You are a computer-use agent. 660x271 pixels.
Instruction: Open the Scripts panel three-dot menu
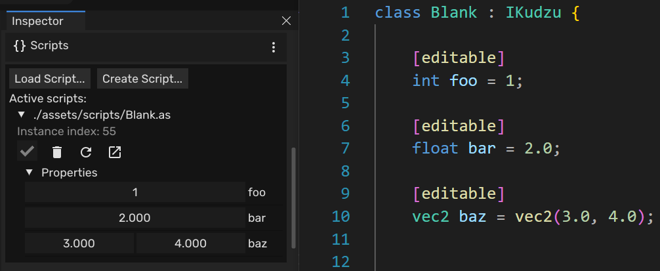point(274,47)
